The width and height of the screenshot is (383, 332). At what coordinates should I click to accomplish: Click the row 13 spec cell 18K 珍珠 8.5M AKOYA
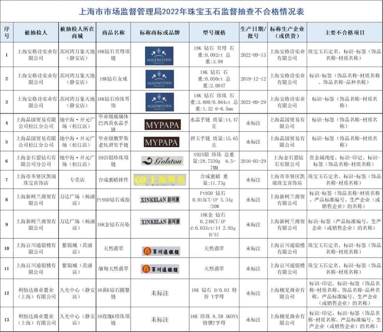214,319
